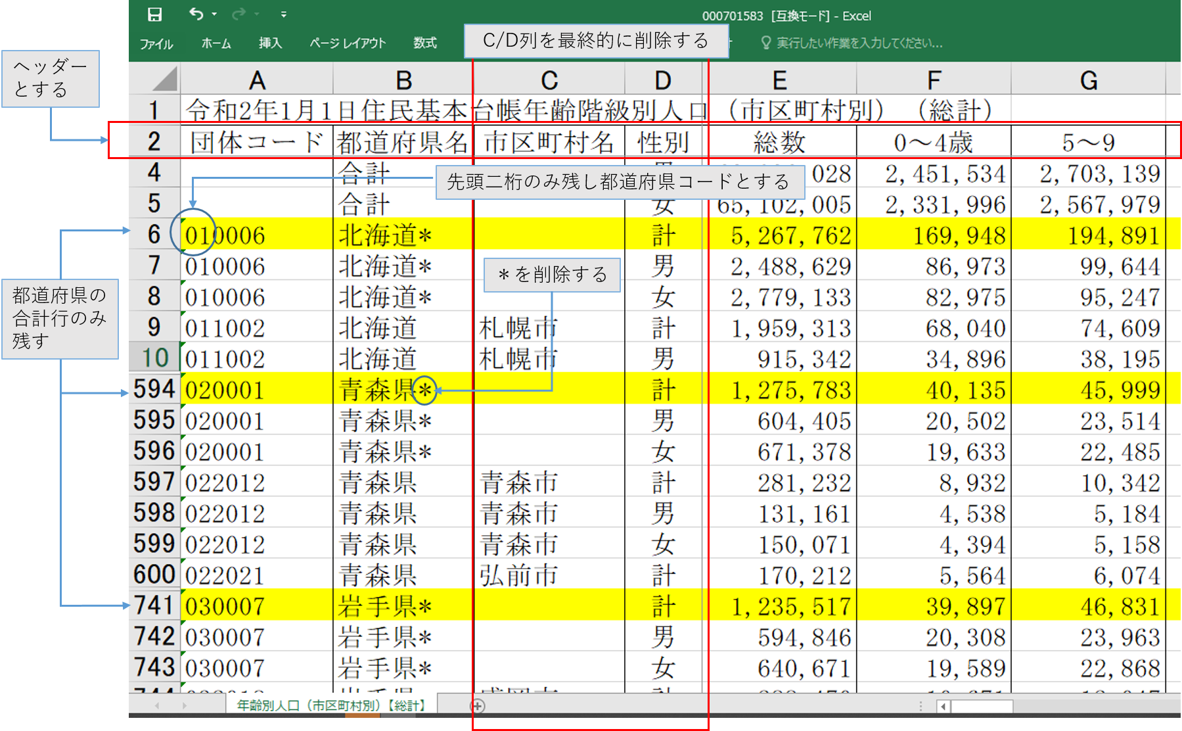Click next sheet navigation arrow
The image size is (1182, 731).
pyautogui.click(x=185, y=705)
